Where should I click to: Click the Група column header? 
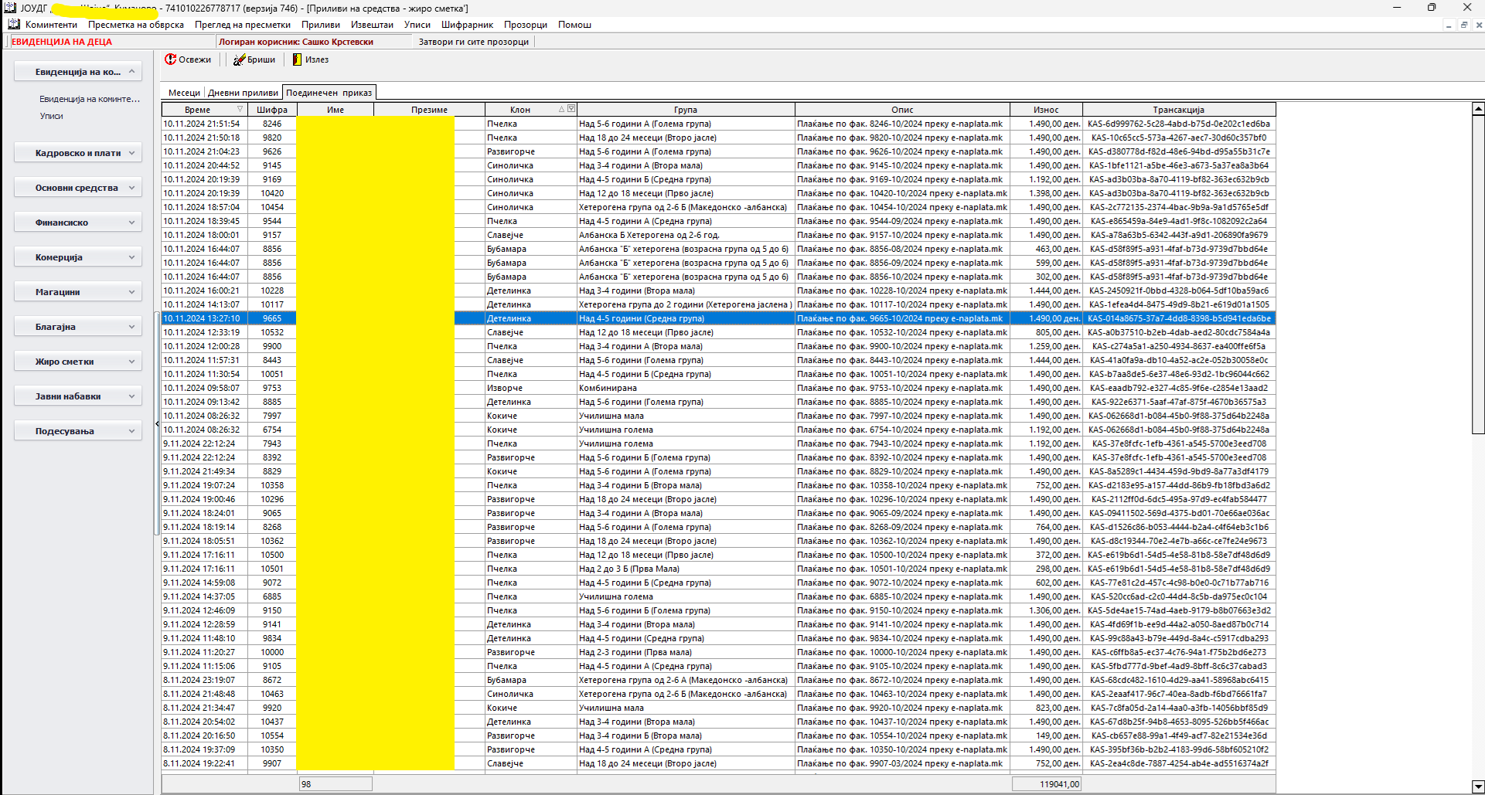pyautogui.click(x=686, y=110)
